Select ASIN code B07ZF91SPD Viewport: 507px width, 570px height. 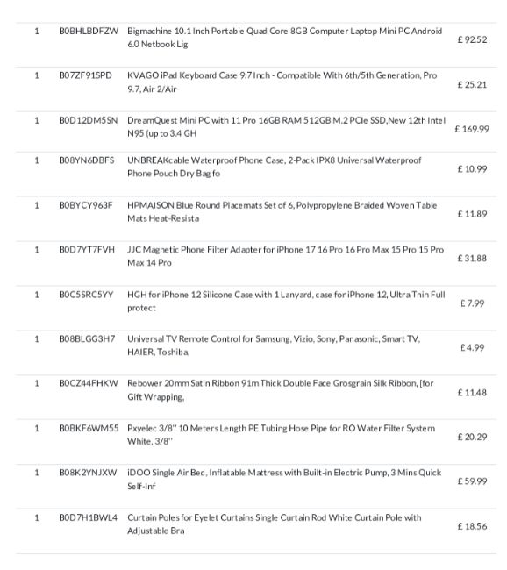tap(85, 75)
